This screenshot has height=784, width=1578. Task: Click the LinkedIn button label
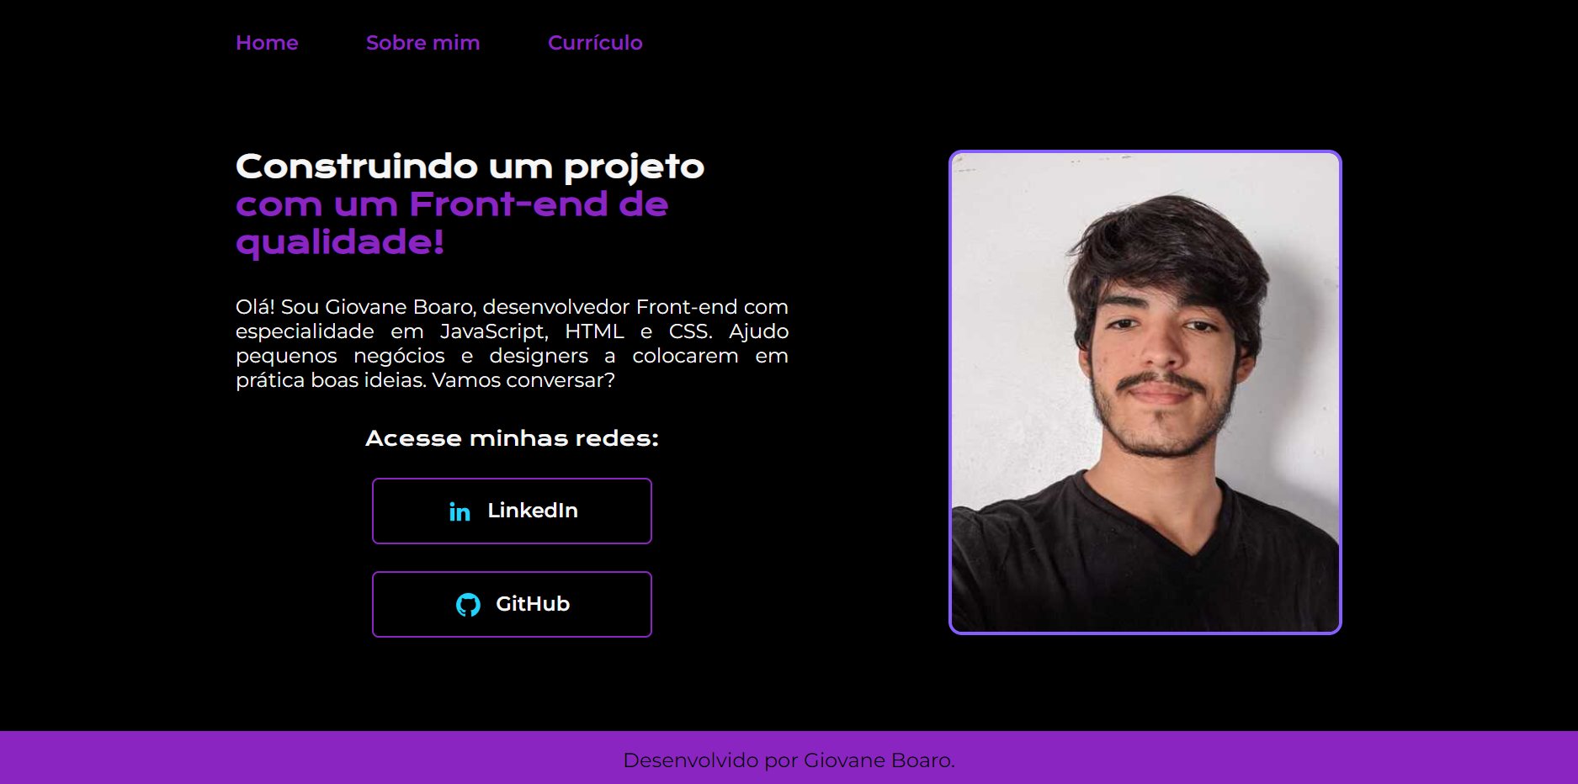pos(533,511)
